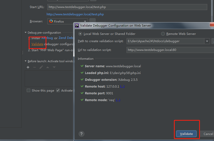Move the before-launch task up
Viewport: 214px width, 141px height.
[48, 67]
